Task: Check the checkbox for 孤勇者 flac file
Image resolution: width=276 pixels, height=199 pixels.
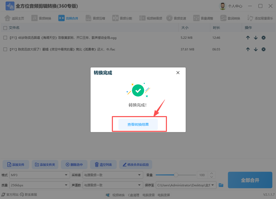Action: coord(5,49)
